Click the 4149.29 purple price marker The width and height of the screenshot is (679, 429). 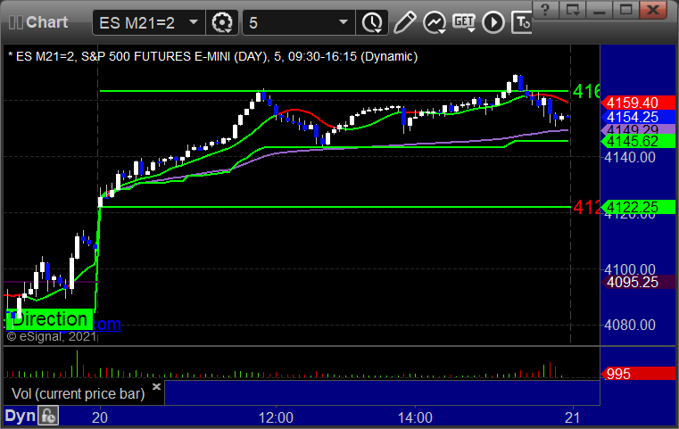[639, 129]
